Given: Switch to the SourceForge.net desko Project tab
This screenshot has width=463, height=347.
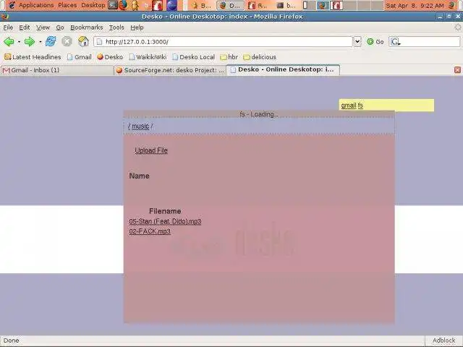Looking at the screenshot, I should click(170, 70).
